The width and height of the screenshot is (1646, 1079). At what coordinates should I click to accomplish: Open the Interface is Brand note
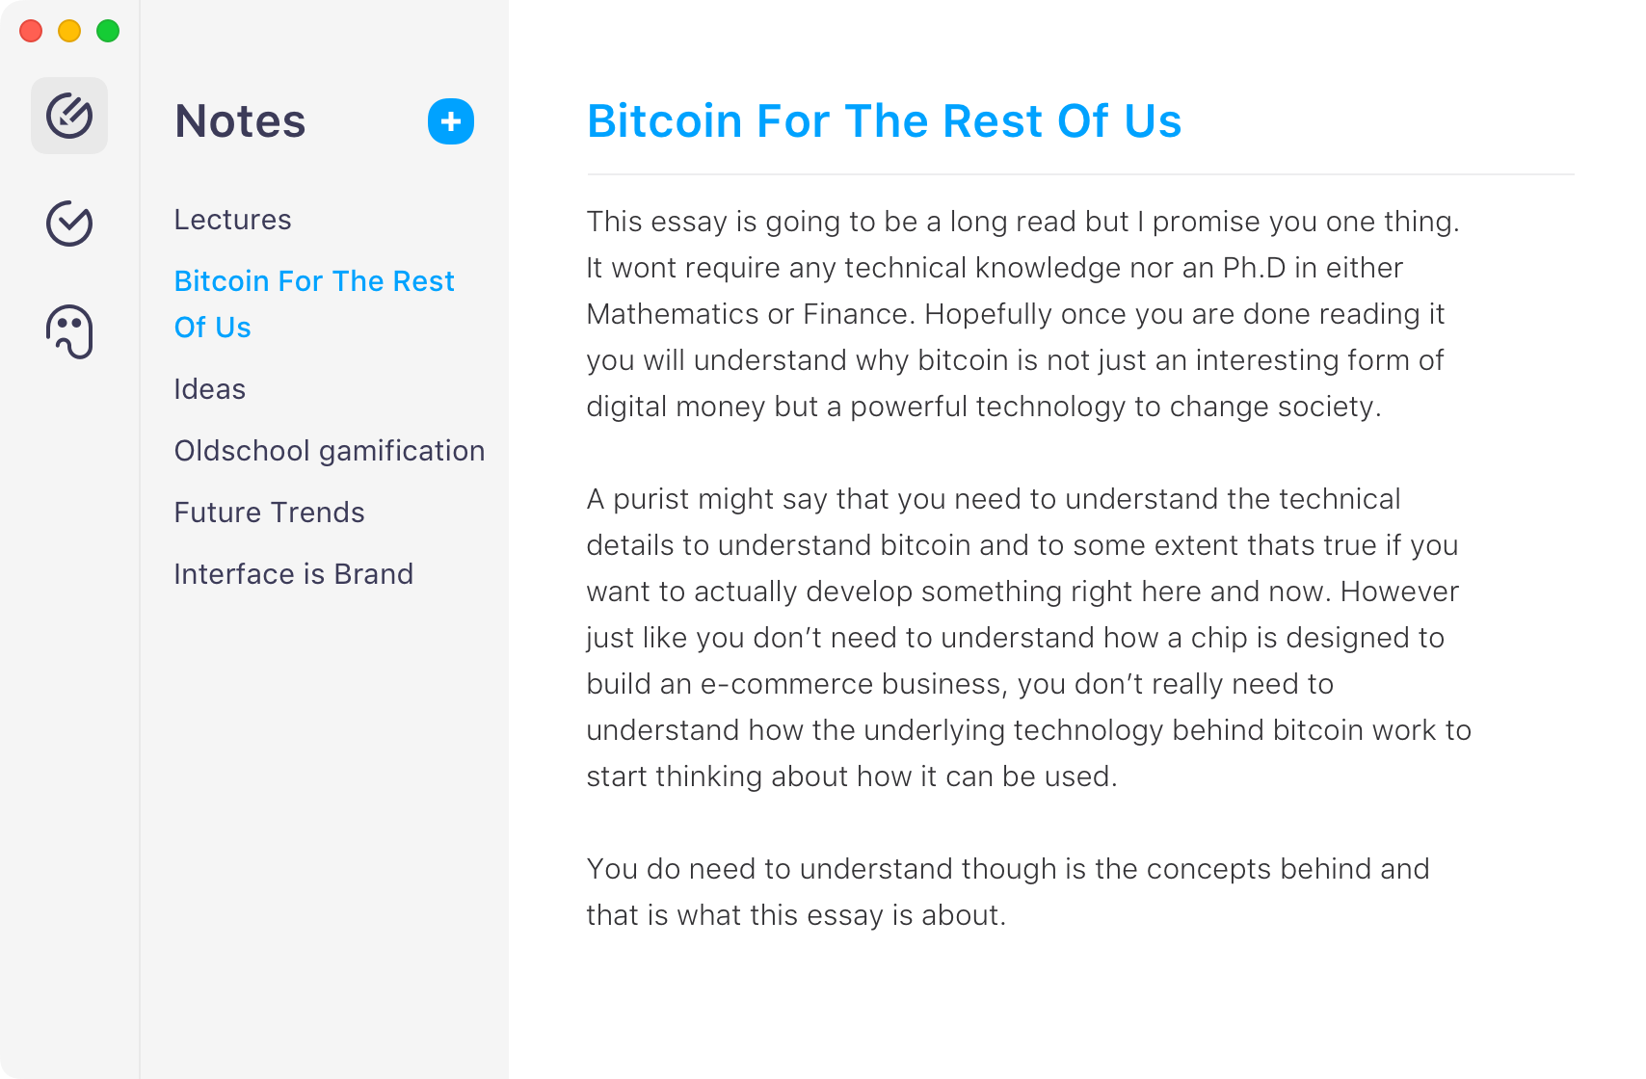pyautogui.click(x=293, y=574)
